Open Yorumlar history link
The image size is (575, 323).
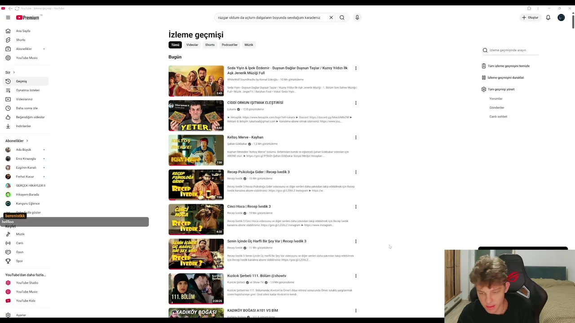tap(496, 99)
